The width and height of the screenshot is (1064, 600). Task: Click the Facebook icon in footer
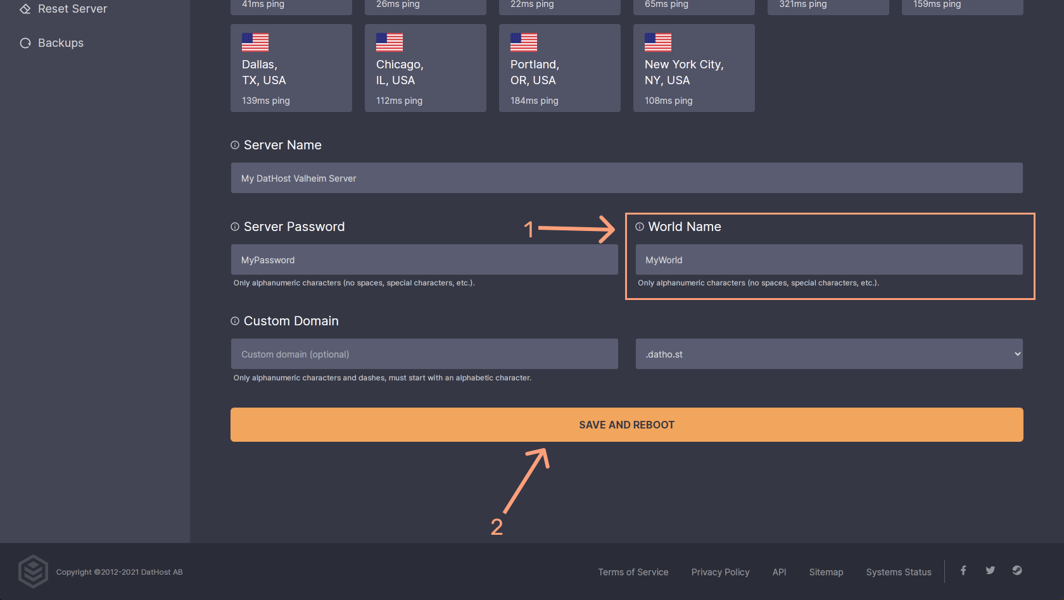963,571
